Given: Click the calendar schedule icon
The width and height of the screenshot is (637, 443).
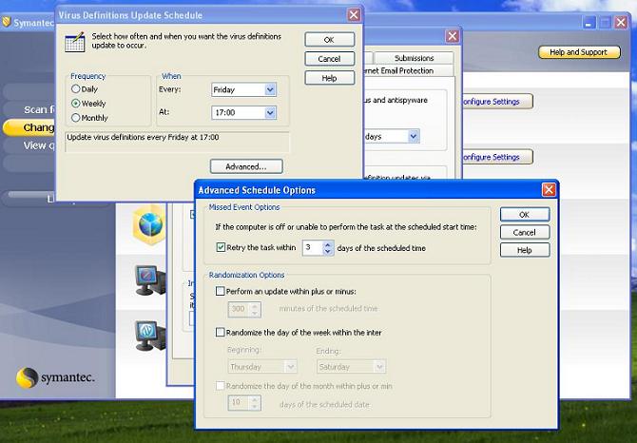Looking at the screenshot, I should (x=75, y=42).
